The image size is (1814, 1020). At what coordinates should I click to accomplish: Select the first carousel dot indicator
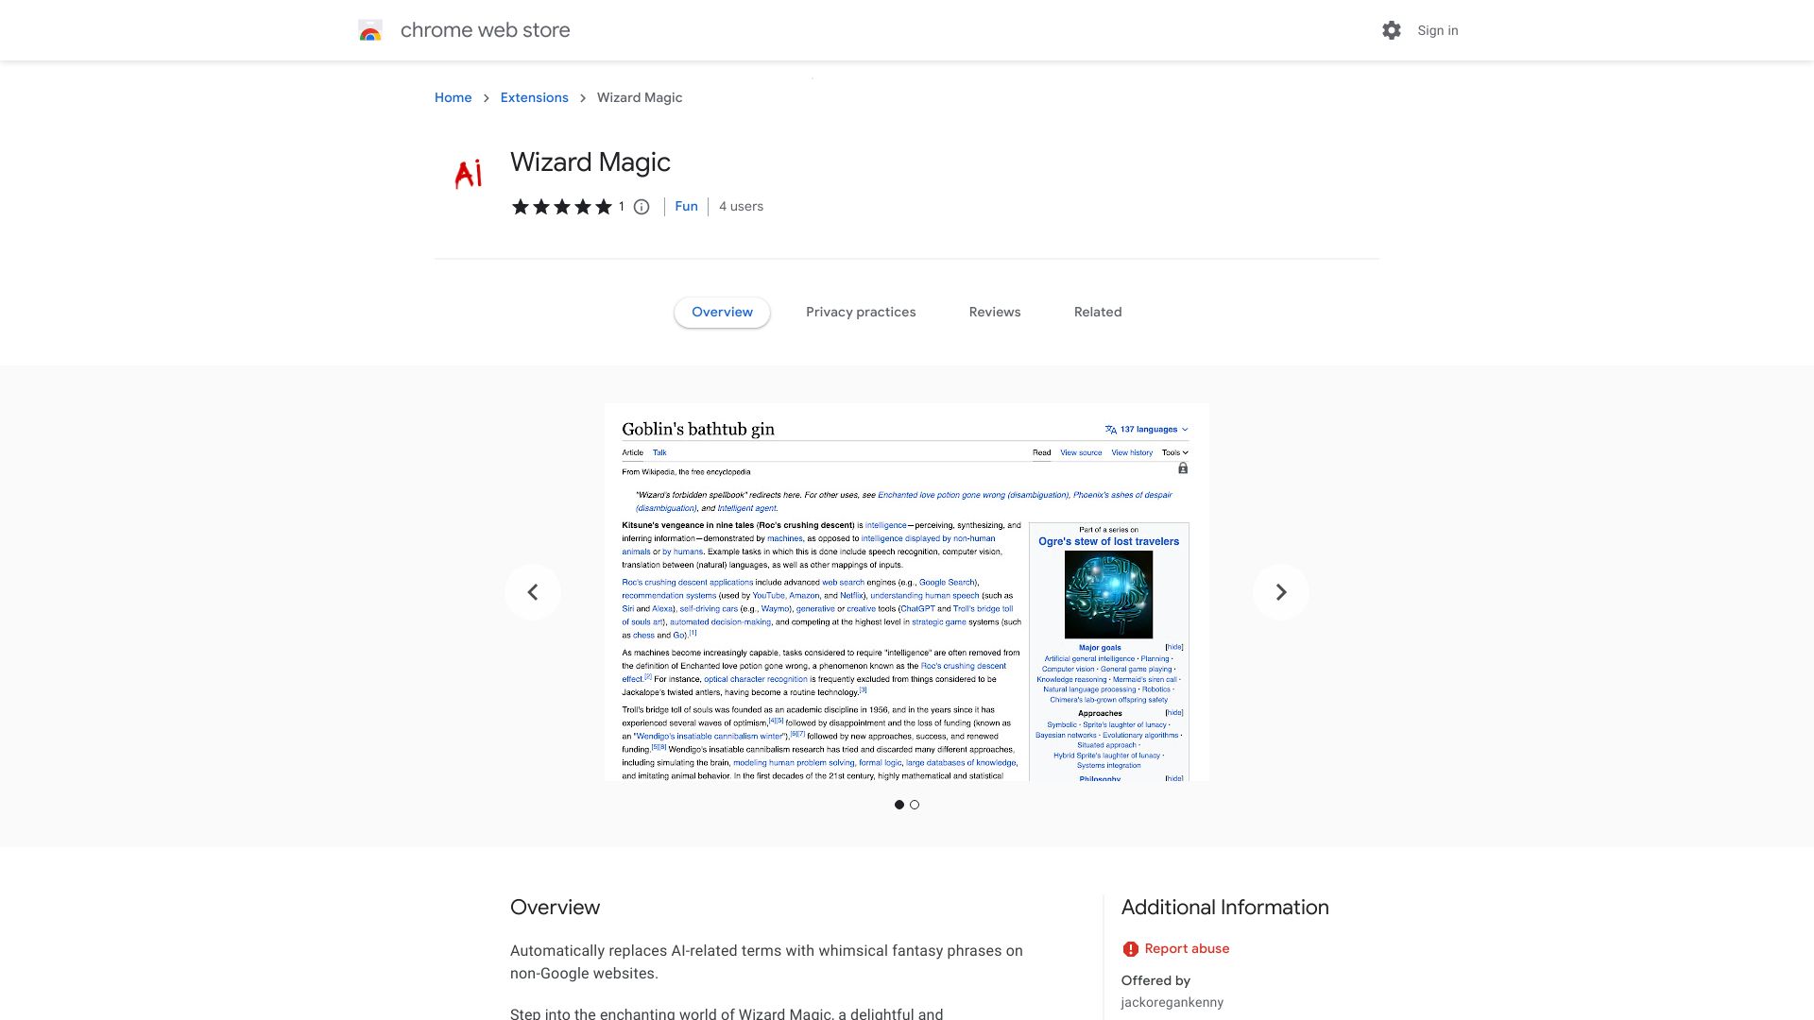pyautogui.click(x=898, y=805)
